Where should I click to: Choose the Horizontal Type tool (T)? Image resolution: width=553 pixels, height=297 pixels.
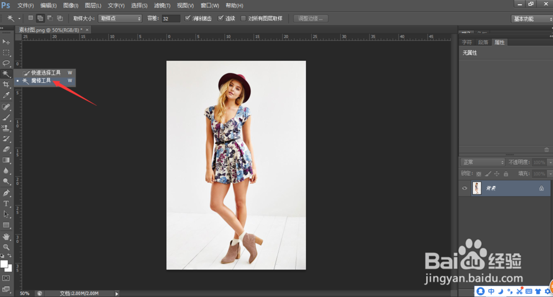click(6, 204)
